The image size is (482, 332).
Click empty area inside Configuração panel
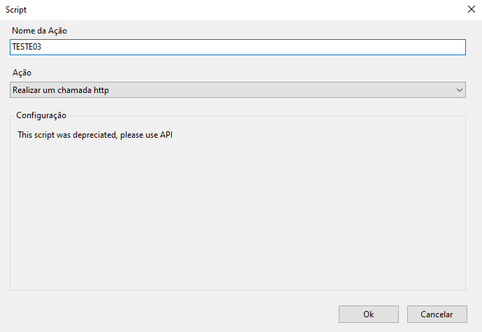click(x=238, y=215)
